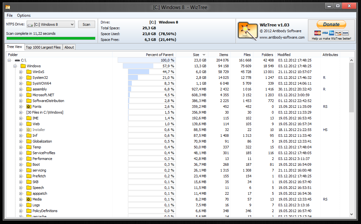361x224 pixels.
Task: Expand the servicing folder
Action: coord(21,170)
